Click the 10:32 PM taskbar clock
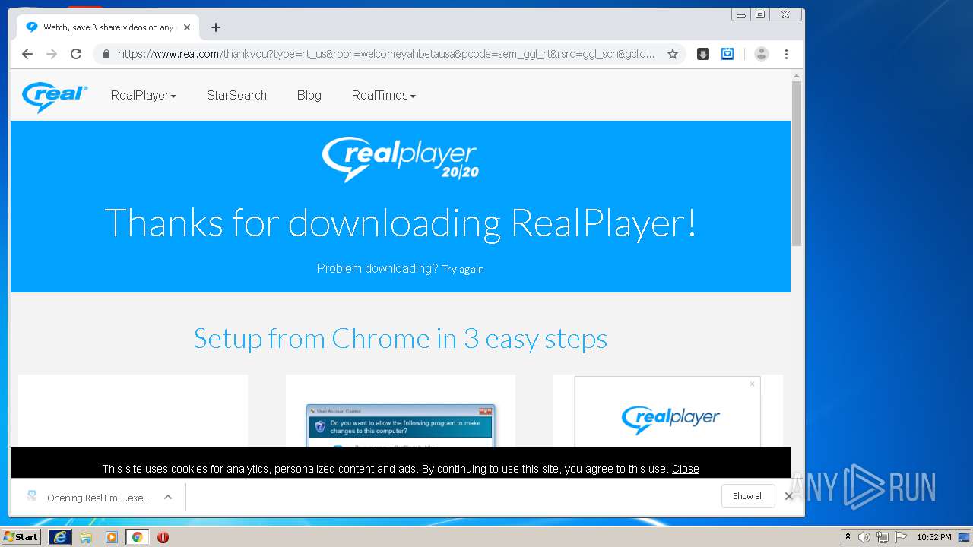Image resolution: width=973 pixels, height=547 pixels. point(933,537)
